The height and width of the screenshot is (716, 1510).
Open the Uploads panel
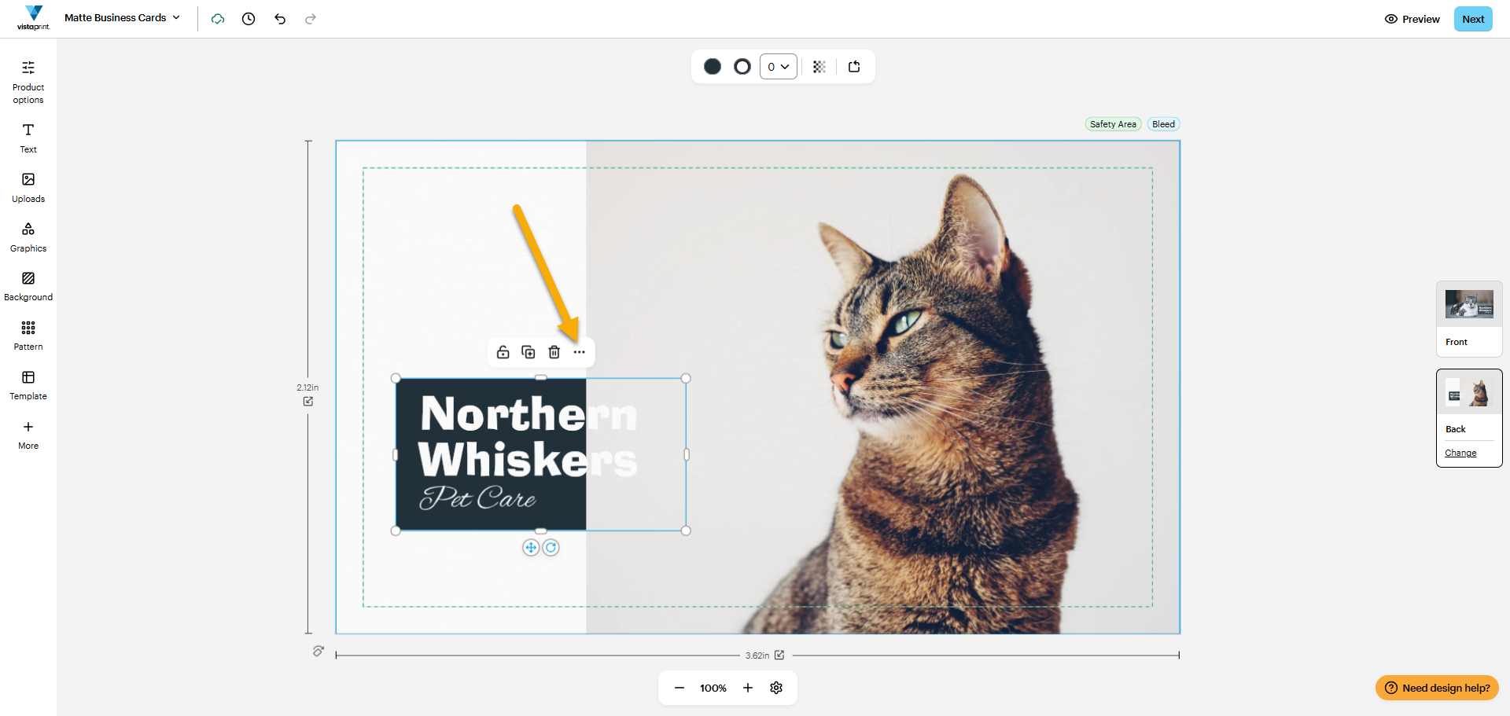[28, 188]
